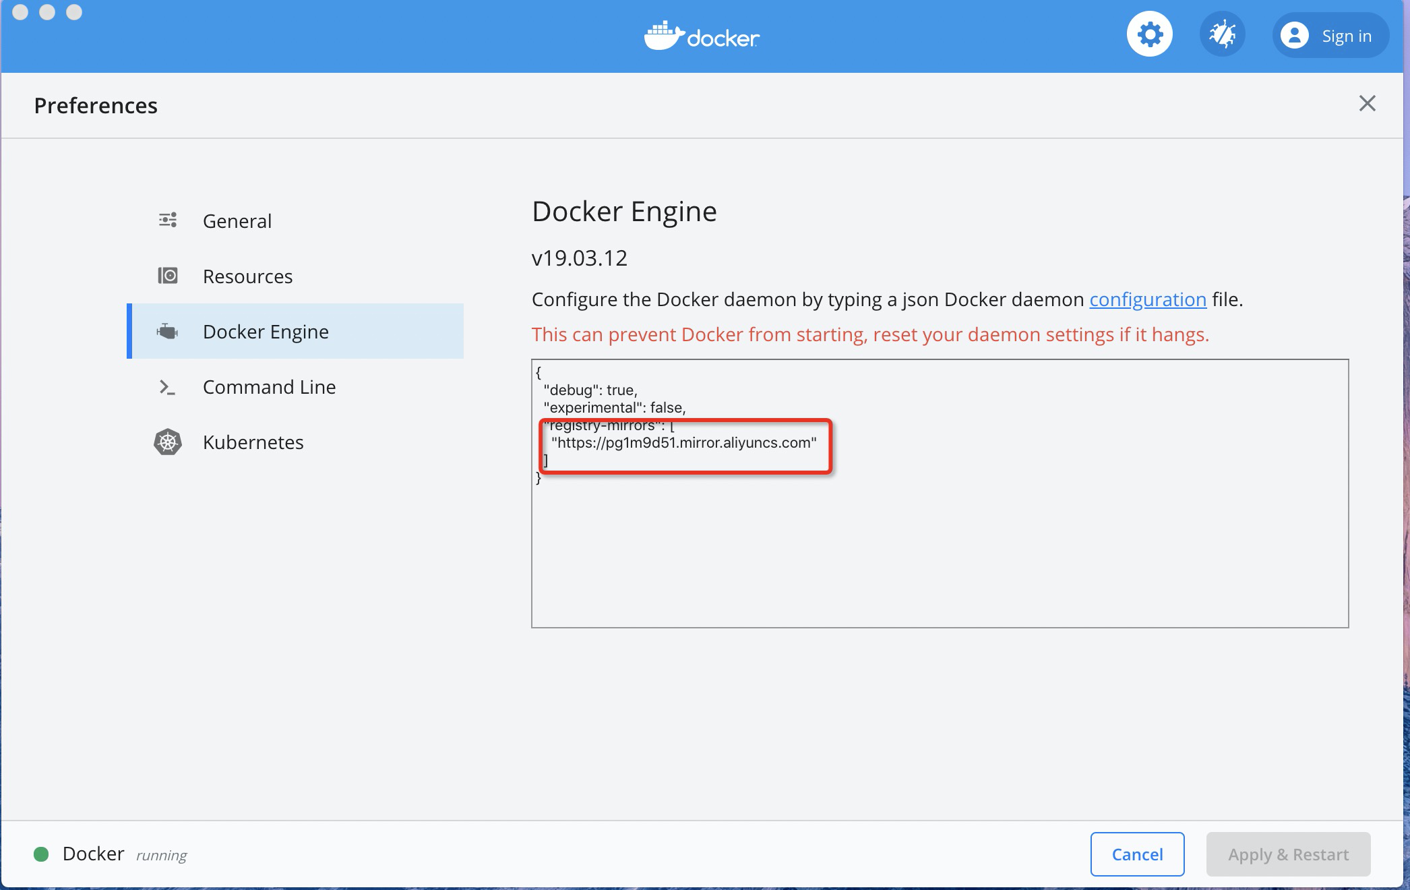1410x890 pixels.
Task: Click Cancel to discard changes
Action: tap(1138, 853)
